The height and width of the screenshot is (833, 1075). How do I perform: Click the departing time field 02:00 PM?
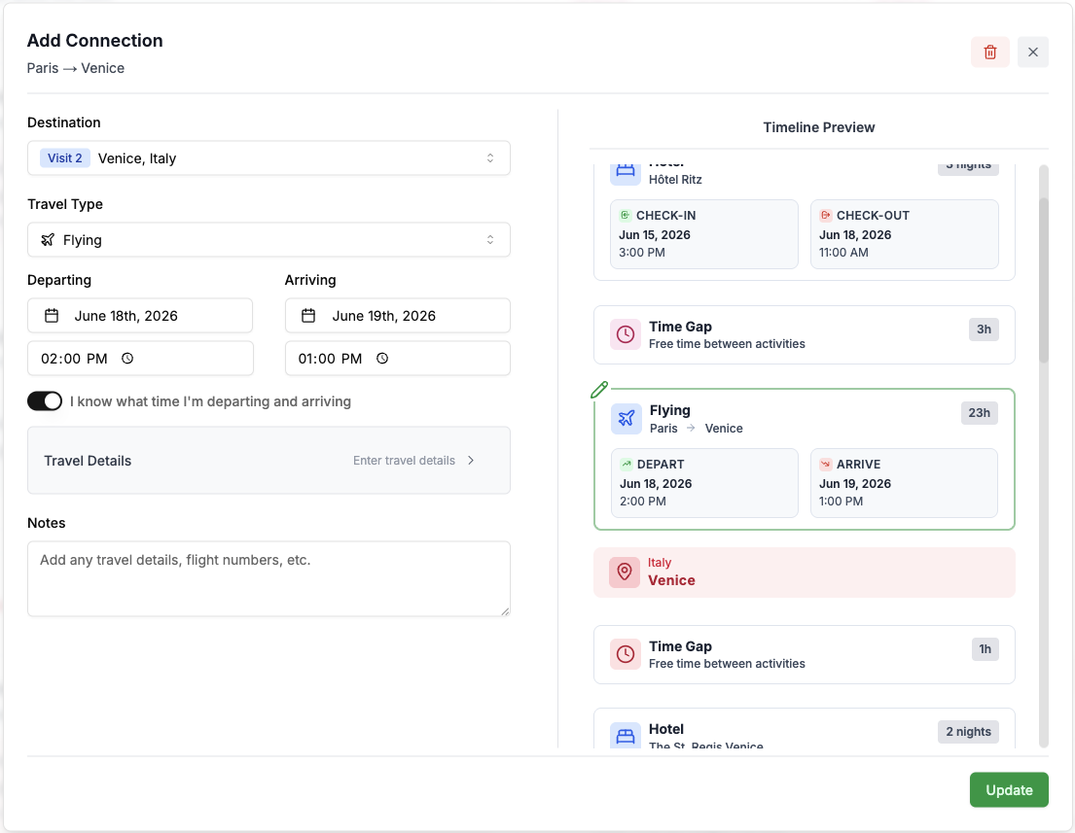(x=140, y=359)
